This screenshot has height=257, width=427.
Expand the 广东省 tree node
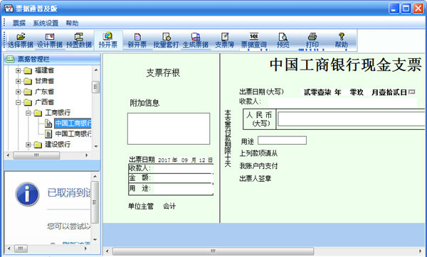point(18,92)
